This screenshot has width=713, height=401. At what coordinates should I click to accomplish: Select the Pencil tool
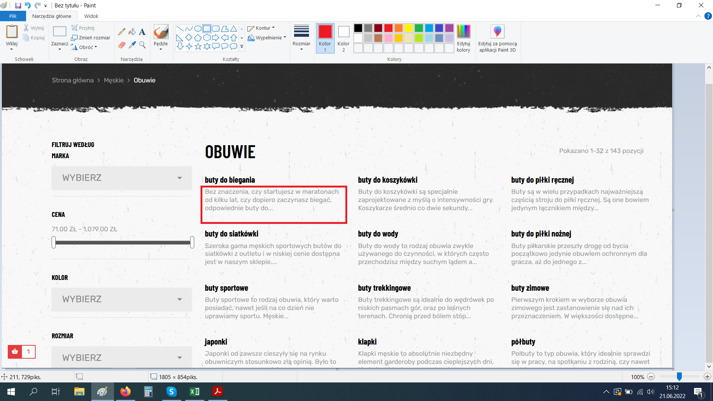(121, 32)
